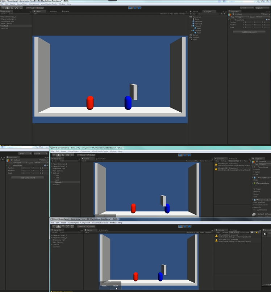Open Visual Studio Tools menu in bottom window
The width and height of the screenshot is (271, 293).
coord(100,223)
